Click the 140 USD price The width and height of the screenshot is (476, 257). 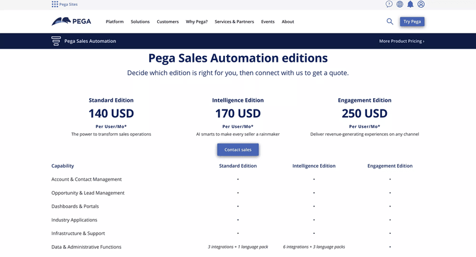point(111,114)
